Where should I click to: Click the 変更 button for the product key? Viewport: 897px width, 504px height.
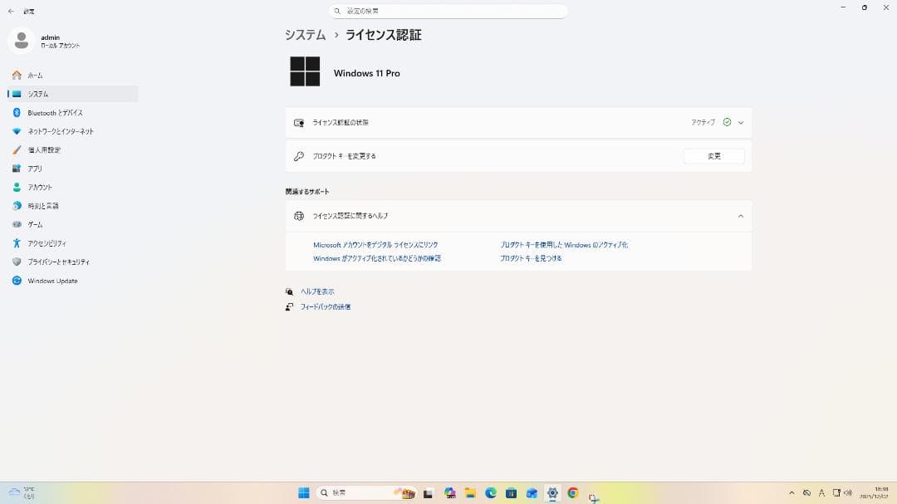click(713, 155)
